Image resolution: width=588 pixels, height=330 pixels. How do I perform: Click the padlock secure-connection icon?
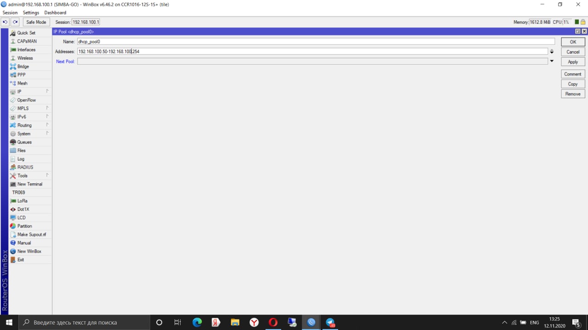tap(583, 22)
